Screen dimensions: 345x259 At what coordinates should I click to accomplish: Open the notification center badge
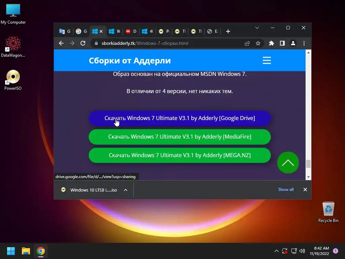click(x=336, y=251)
